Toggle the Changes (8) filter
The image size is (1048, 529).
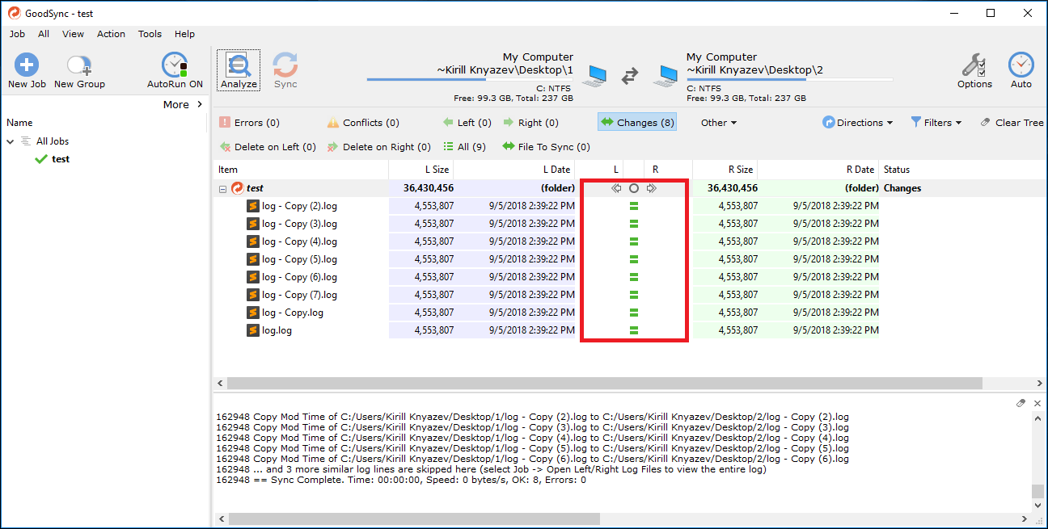tap(637, 123)
